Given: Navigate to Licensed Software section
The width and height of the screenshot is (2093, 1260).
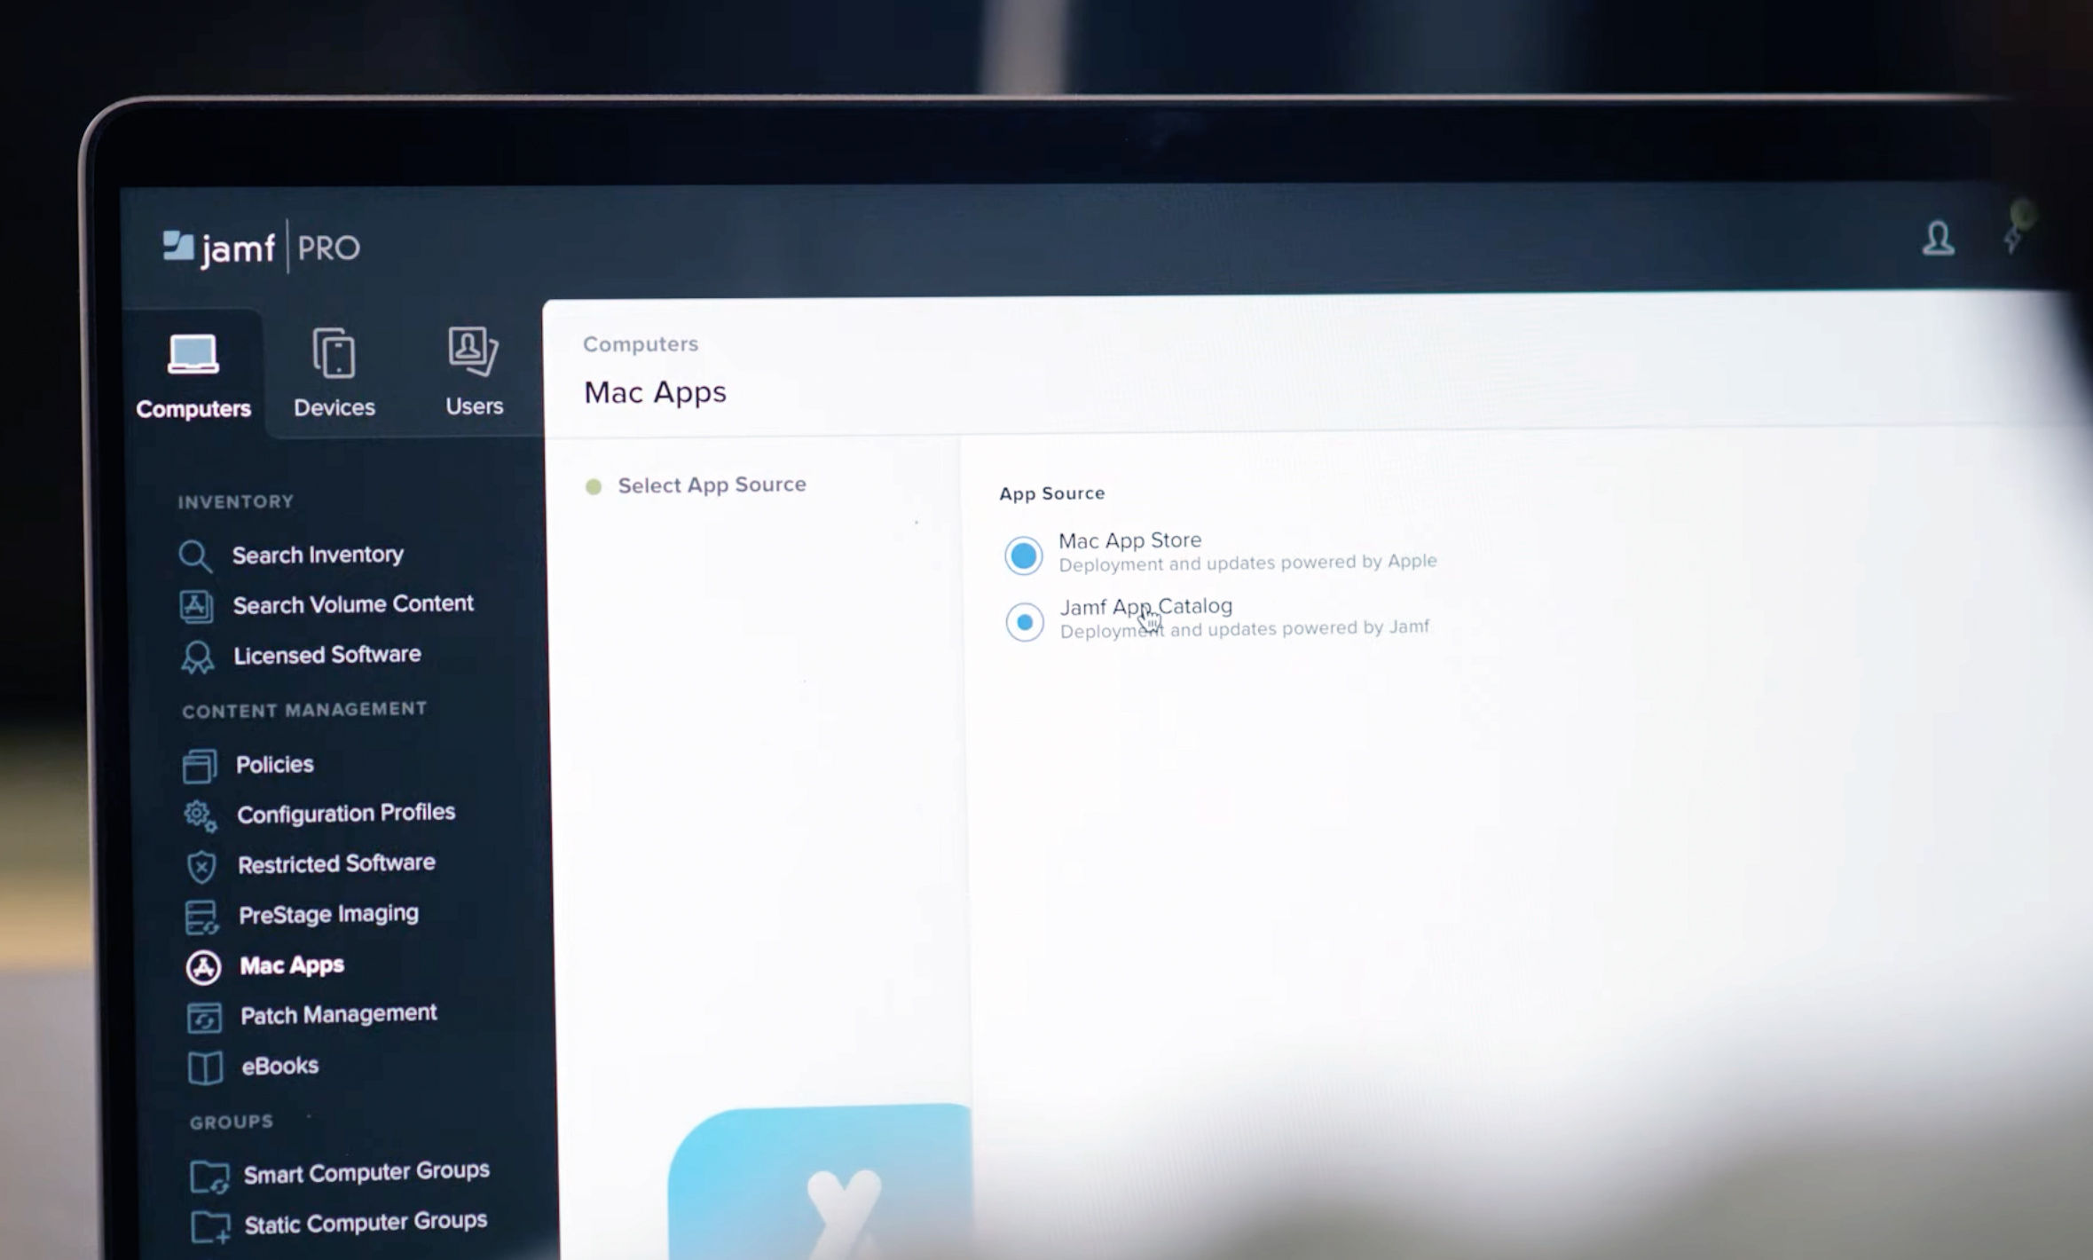Looking at the screenshot, I should coord(326,653).
